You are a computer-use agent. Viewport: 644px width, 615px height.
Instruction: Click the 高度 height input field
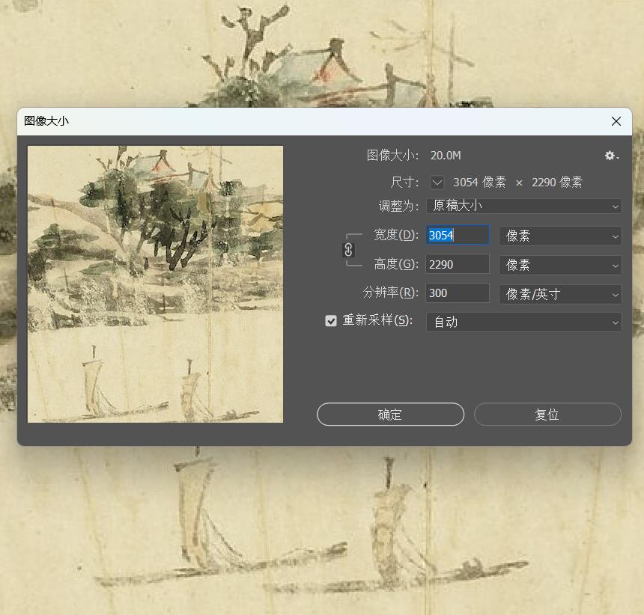tap(458, 264)
